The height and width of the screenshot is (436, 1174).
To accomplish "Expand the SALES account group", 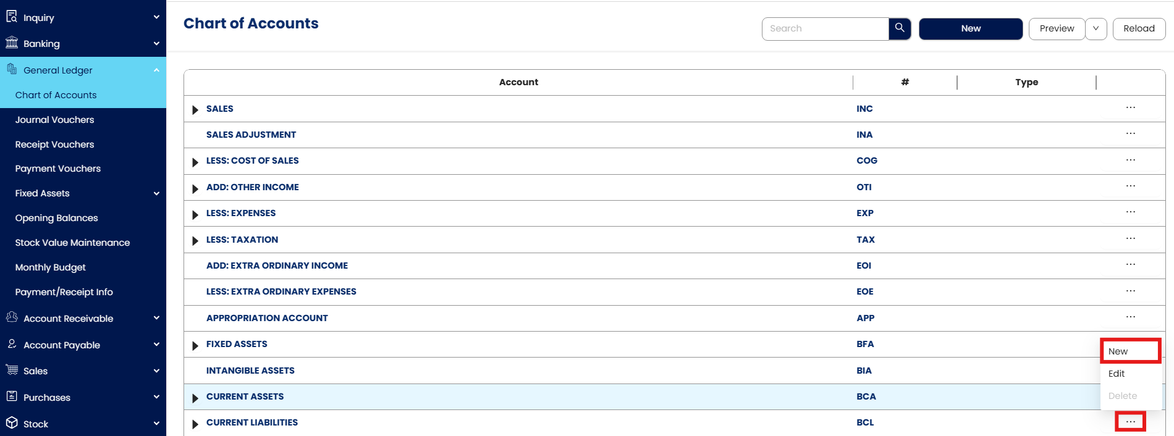I will tap(195, 110).
